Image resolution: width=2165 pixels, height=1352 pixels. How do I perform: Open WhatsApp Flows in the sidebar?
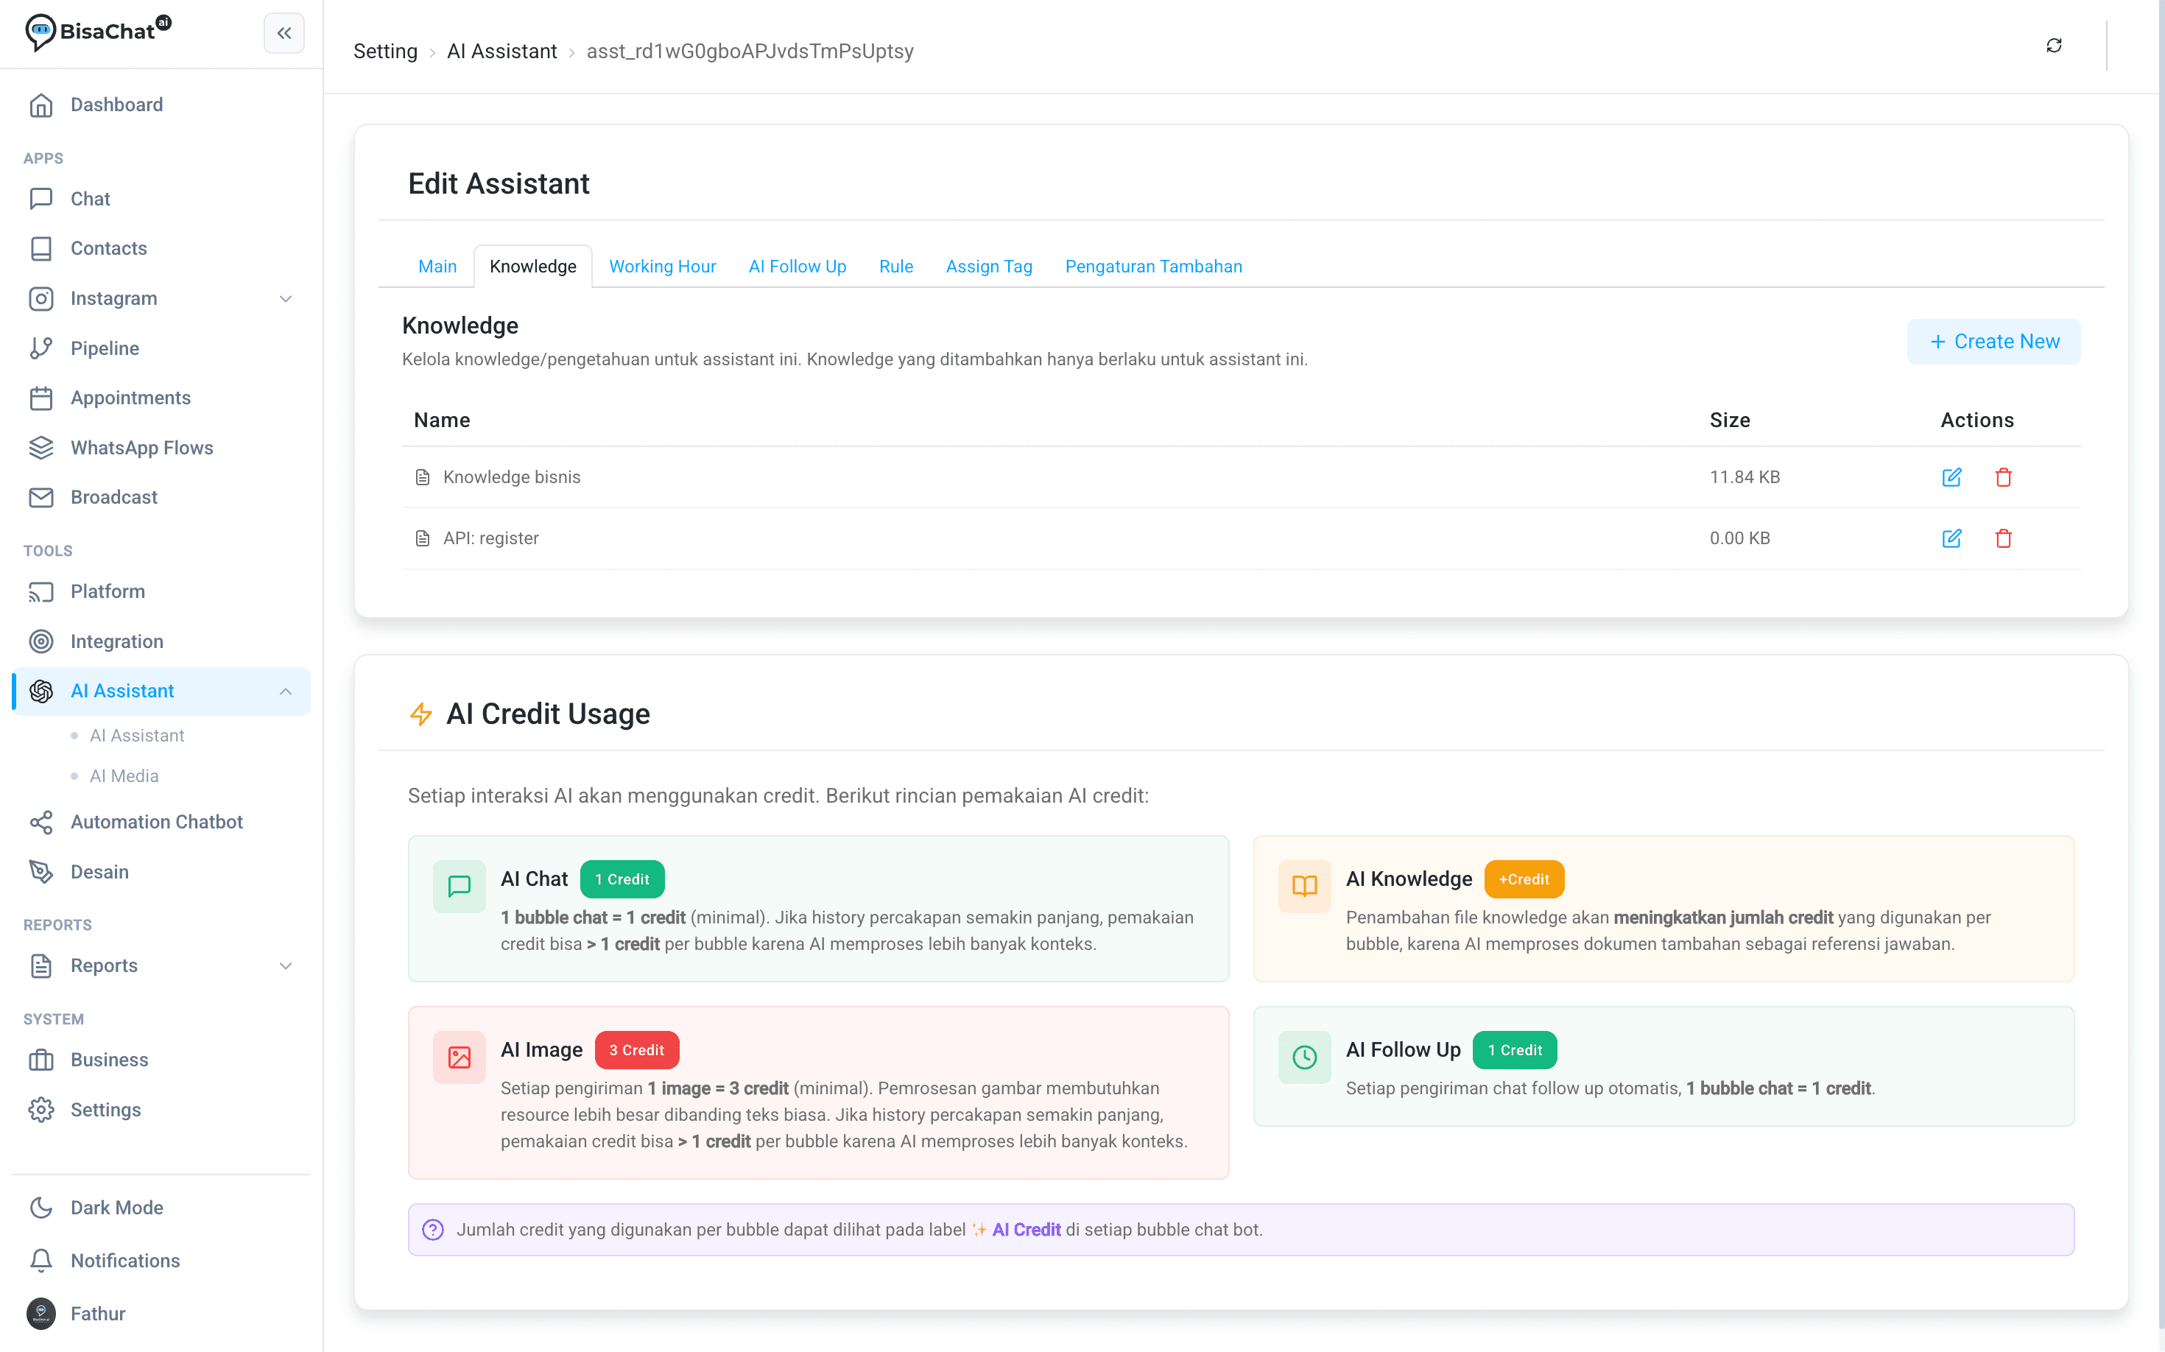[161, 447]
